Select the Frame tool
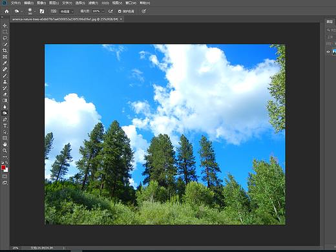This screenshot has height=252, width=336. coord(5,57)
